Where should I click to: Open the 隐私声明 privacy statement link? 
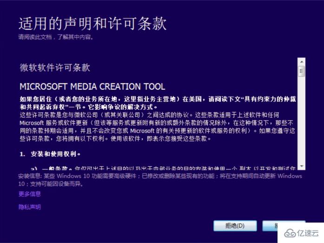point(30,207)
